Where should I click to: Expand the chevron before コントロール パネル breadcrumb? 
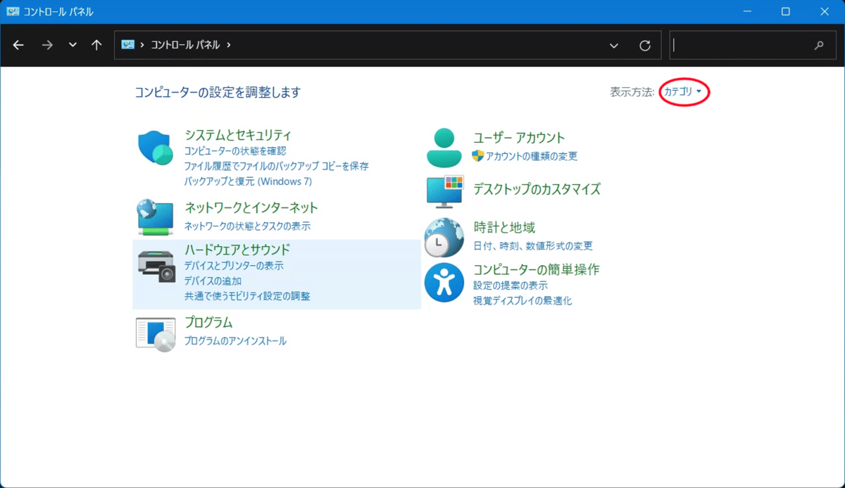[x=143, y=45]
